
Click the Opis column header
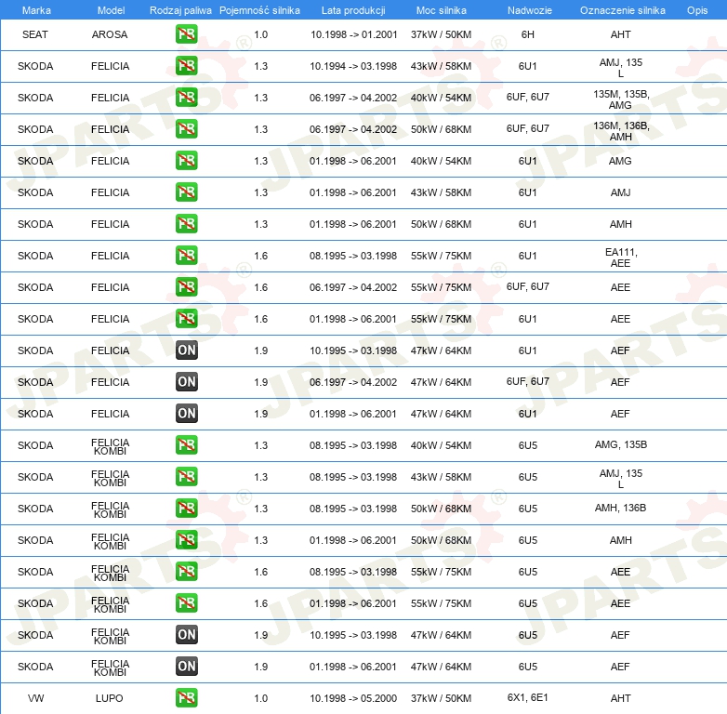[x=697, y=10]
